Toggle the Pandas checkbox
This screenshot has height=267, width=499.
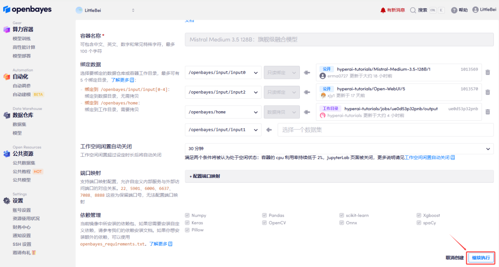[264, 215]
